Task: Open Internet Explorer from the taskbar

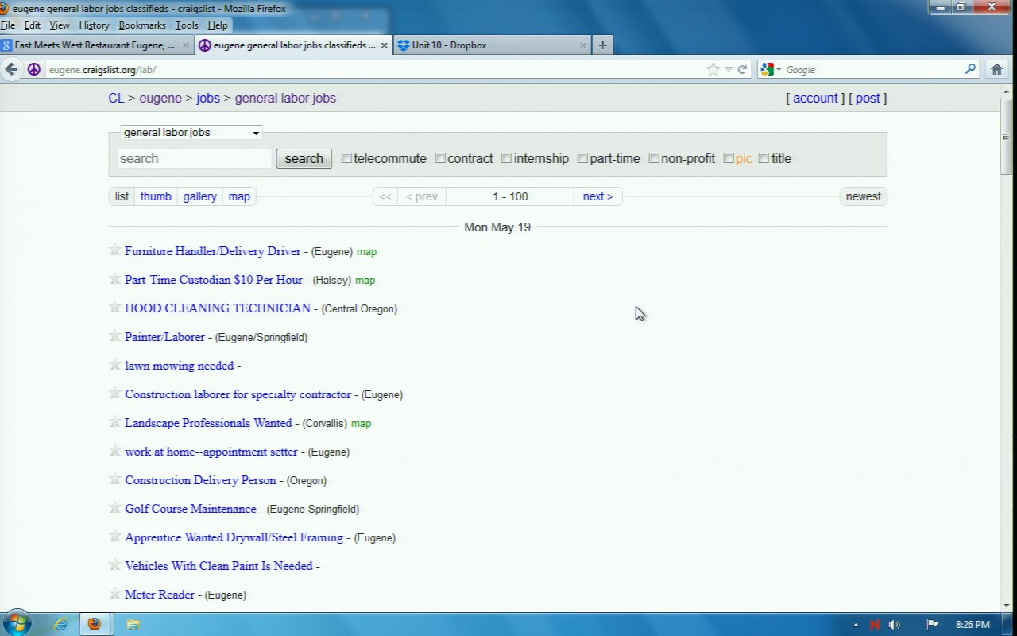Action: coord(60,624)
